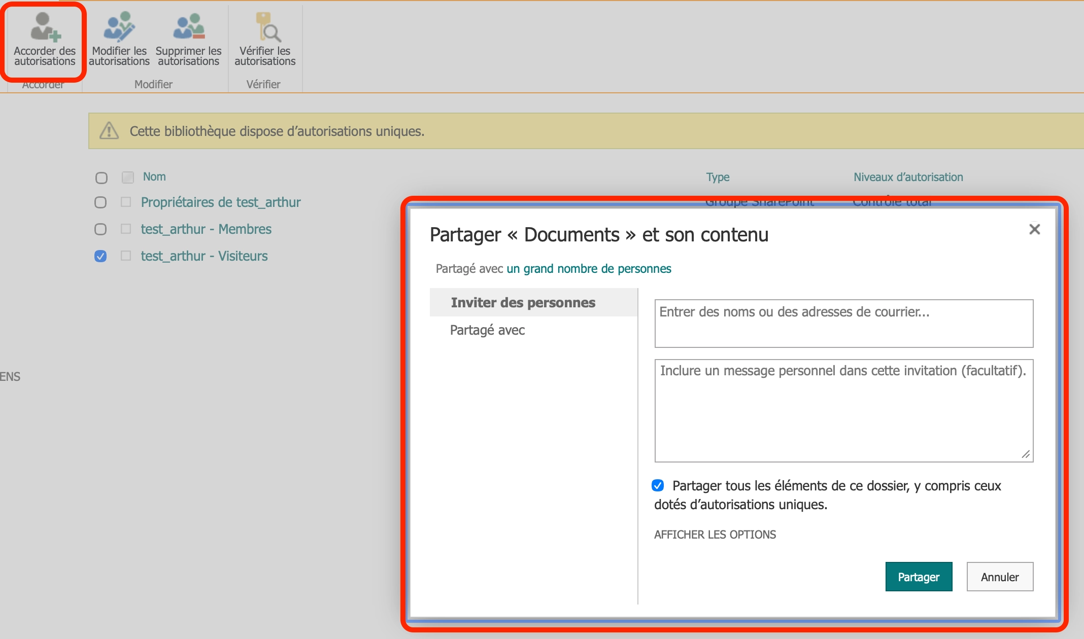
Task: Focus the names or email addresses field
Action: (844, 324)
